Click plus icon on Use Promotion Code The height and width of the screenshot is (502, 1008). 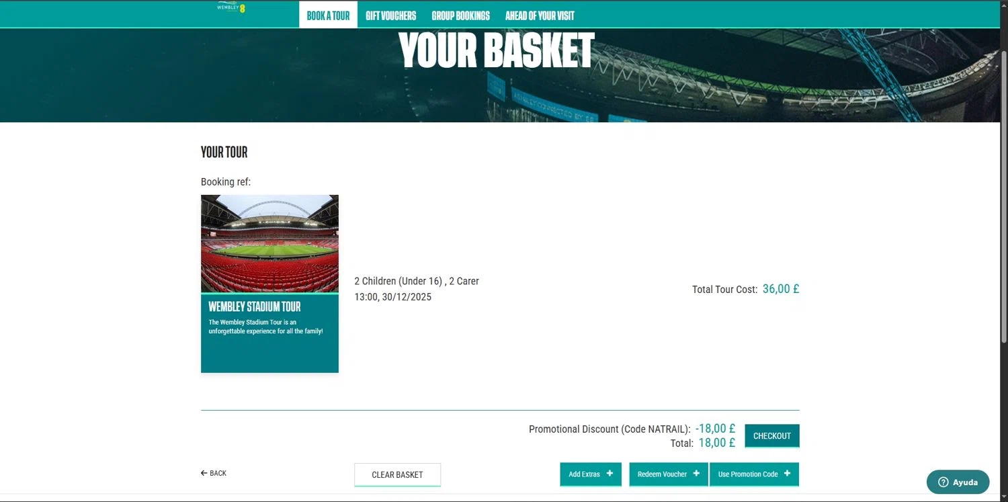click(x=787, y=473)
